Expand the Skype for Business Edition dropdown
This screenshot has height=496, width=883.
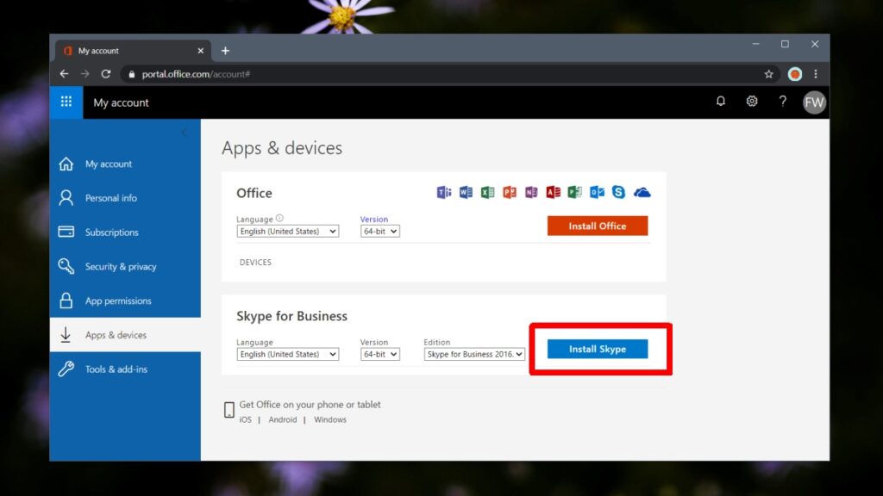pyautogui.click(x=473, y=354)
